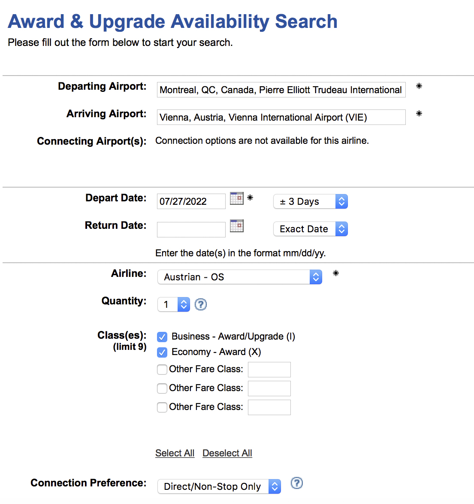This screenshot has width=474, height=504.
Task: Click the first Other Fare Class text box
Action: 269,369
